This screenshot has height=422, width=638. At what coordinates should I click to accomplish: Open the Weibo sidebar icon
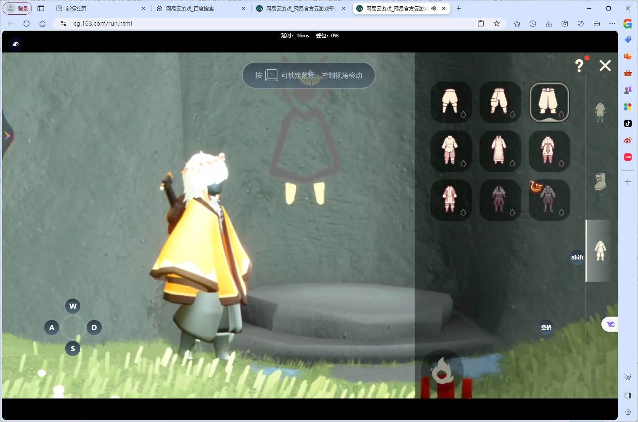point(628,140)
